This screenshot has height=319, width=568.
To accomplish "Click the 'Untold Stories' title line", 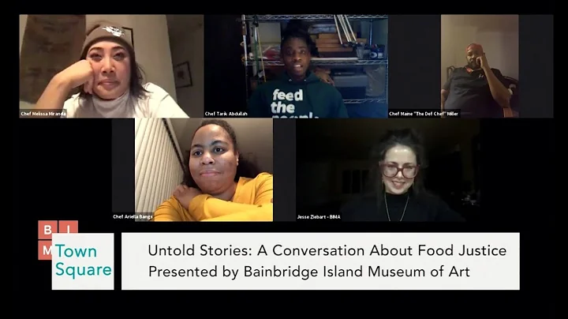I will tap(327, 250).
